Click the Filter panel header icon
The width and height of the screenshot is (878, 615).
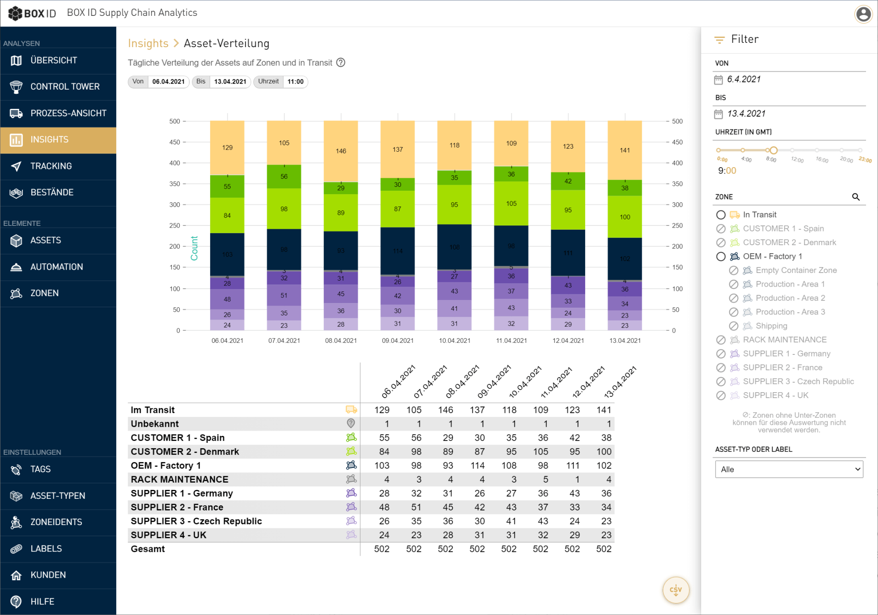[719, 40]
